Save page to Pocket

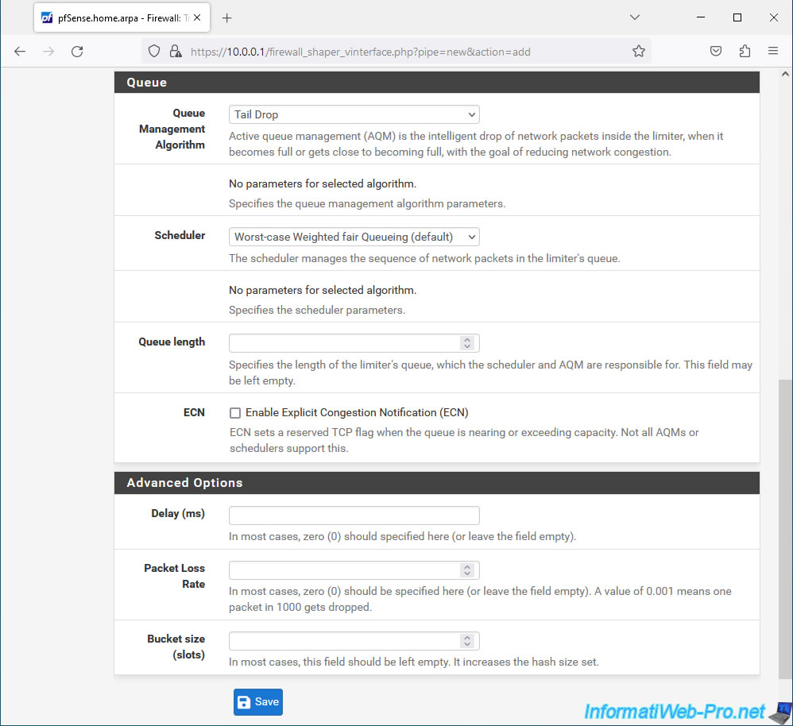coord(716,51)
